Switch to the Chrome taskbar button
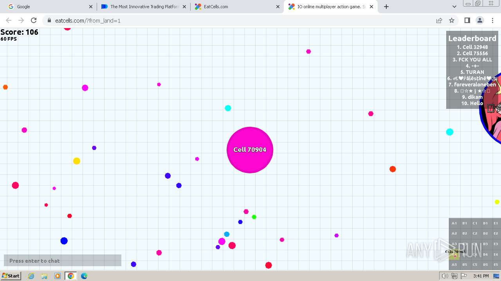This screenshot has height=281, width=501. click(x=71, y=276)
